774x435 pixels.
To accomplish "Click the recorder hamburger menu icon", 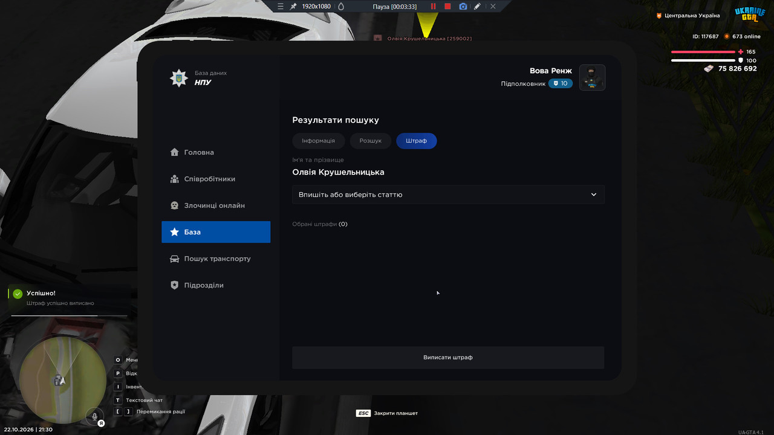I will tap(280, 6).
